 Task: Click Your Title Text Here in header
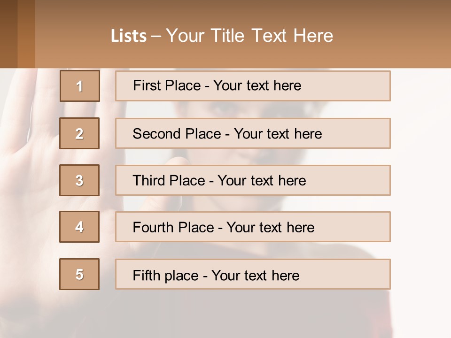(x=249, y=36)
